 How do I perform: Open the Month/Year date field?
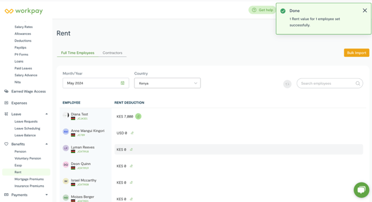point(96,83)
